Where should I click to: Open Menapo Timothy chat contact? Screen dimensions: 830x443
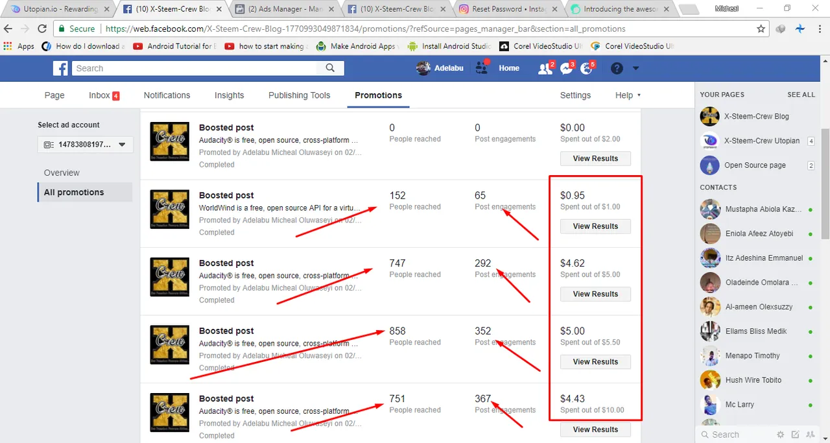pyautogui.click(x=757, y=355)
